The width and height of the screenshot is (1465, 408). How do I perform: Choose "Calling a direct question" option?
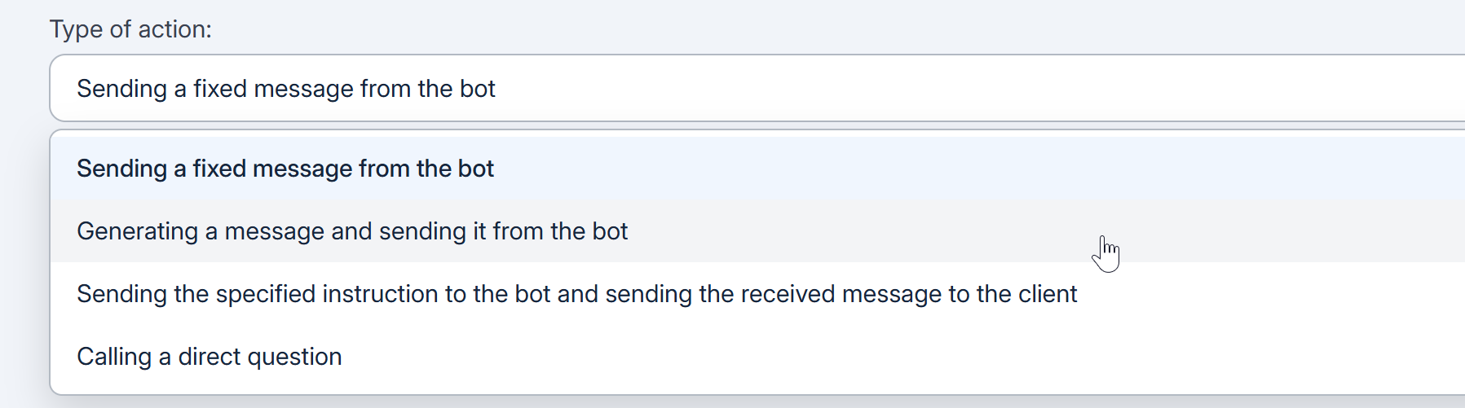[210, 357]
